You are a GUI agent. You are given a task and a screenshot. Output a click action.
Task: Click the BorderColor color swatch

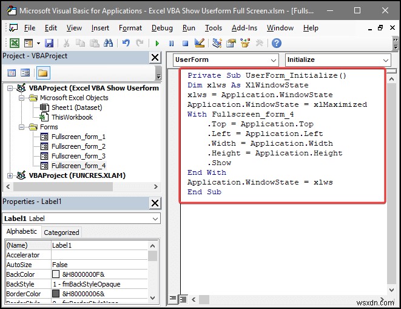[x=56, y=294]
